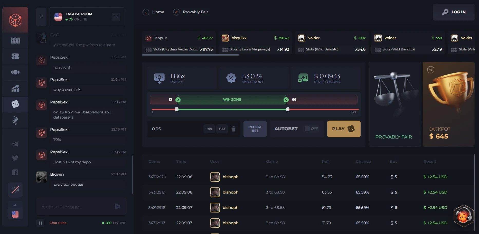Expand the language flag selector
Image resolution: width=479 pixels, height=234 pixels.
[15, 211]
